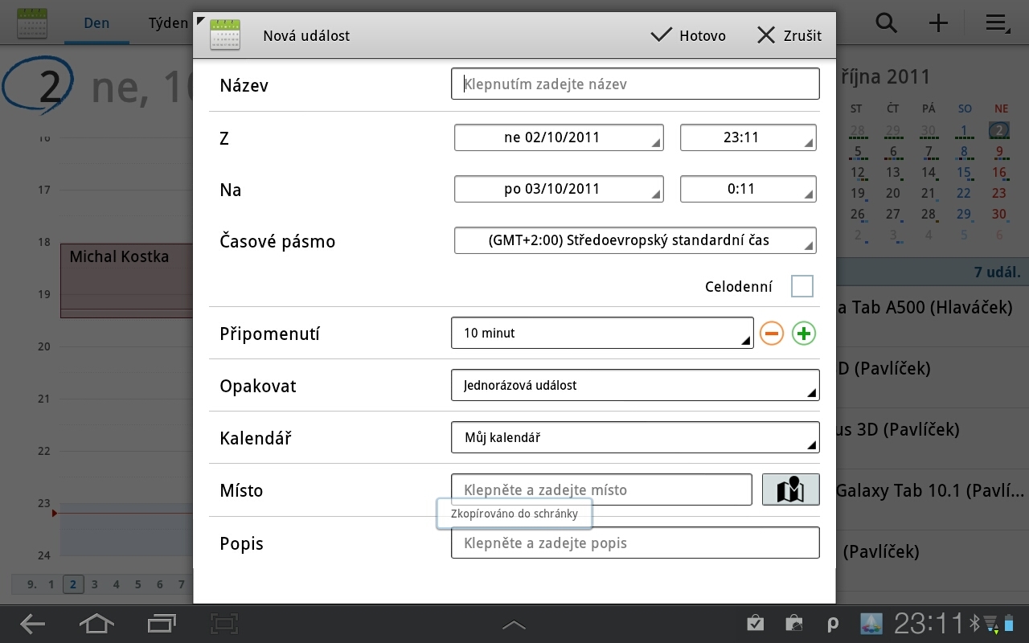This screenshot has width=1029, height=643.
Task: Open the Časové pásmo timezone dropdown
Action: [x=635, y=240]
